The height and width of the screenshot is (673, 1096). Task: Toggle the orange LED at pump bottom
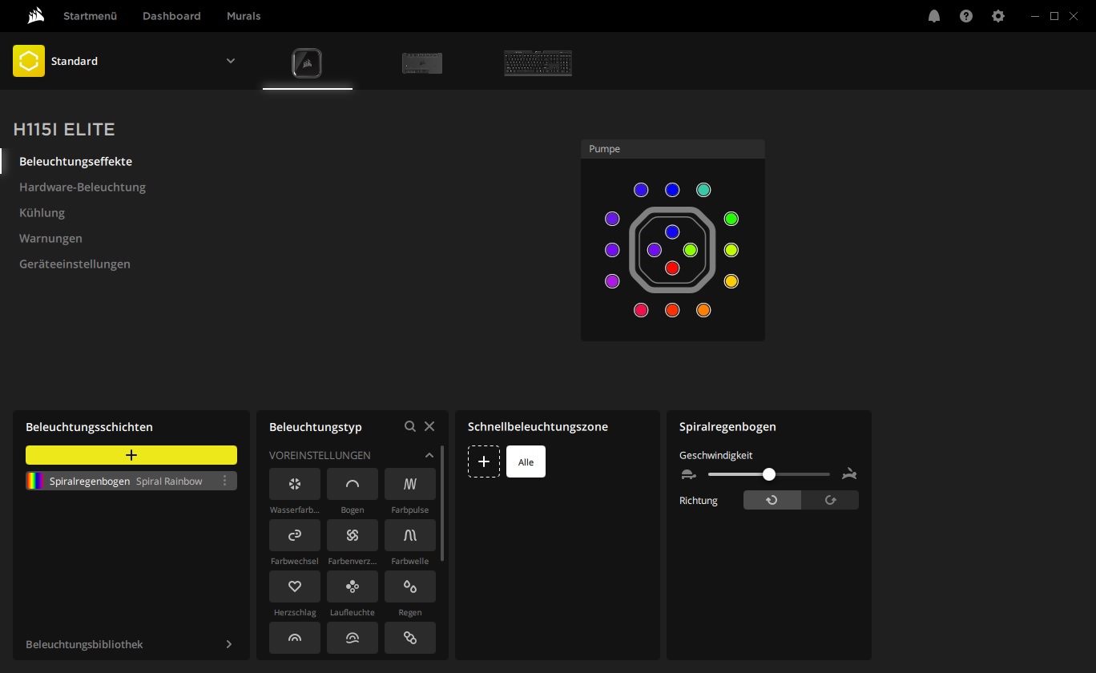[703, 310]
